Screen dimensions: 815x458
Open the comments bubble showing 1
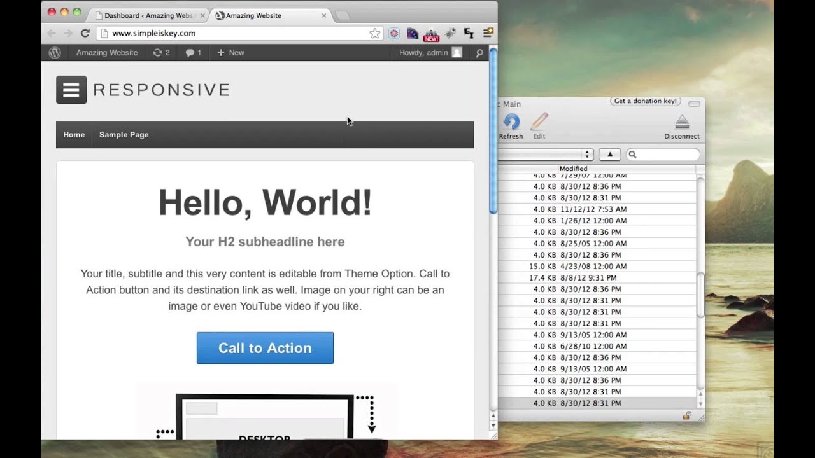(x=193, y=53)
